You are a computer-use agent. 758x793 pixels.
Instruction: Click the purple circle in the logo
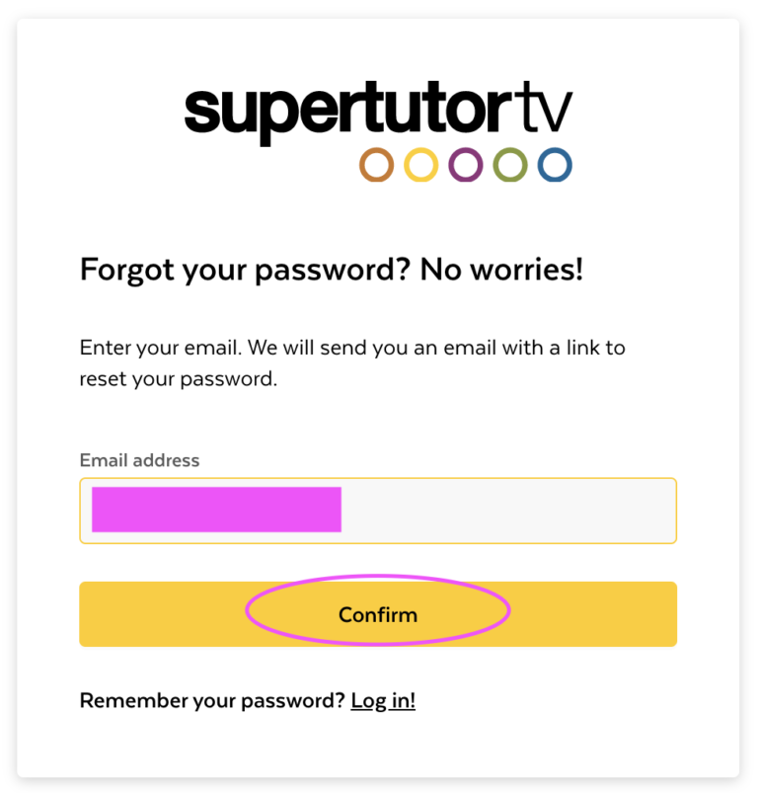coord(466,165)
